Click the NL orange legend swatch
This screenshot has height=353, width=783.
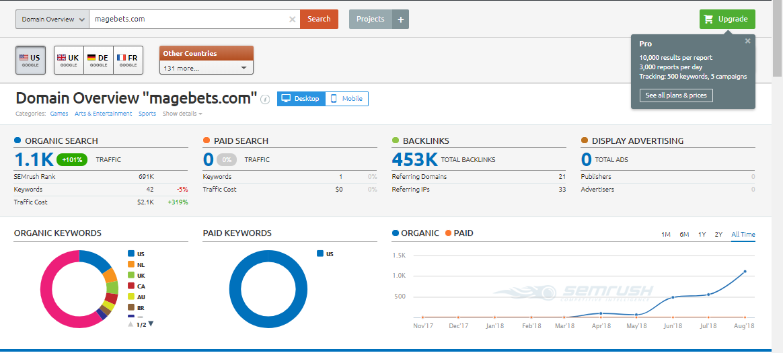[x=131, y=265]
